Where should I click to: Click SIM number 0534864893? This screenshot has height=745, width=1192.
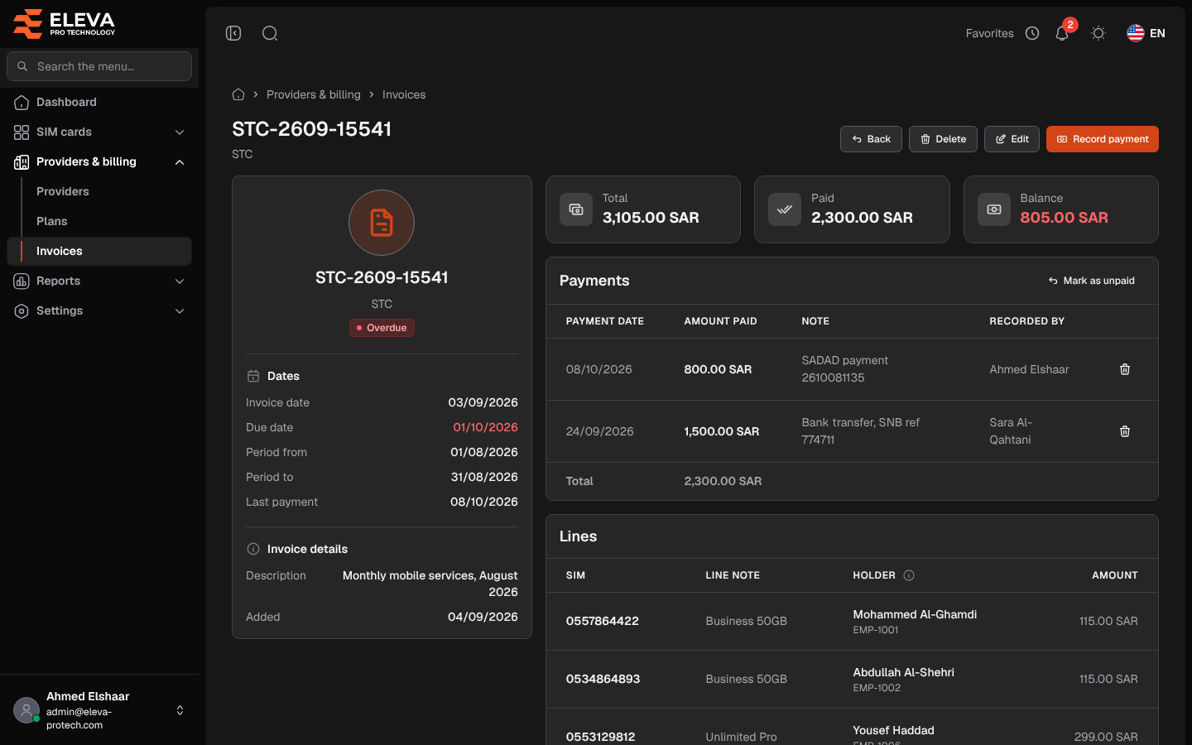point(603,679)
